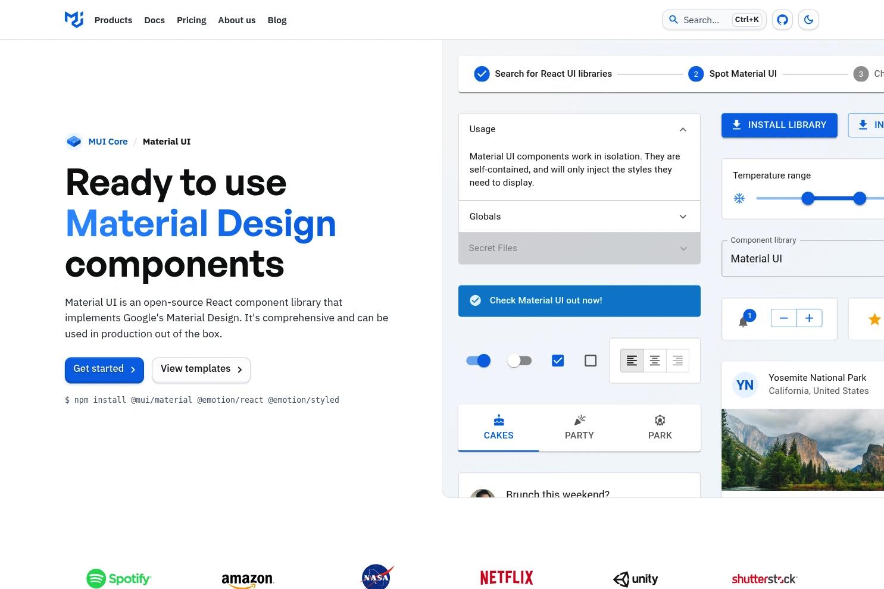Click the search magnifier icon
Screen dimensions: 884x589
(x=673, y=20)
